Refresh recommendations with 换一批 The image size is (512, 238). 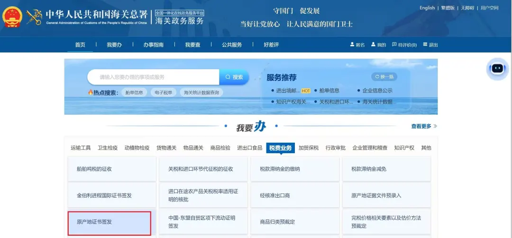click(384, 77)
